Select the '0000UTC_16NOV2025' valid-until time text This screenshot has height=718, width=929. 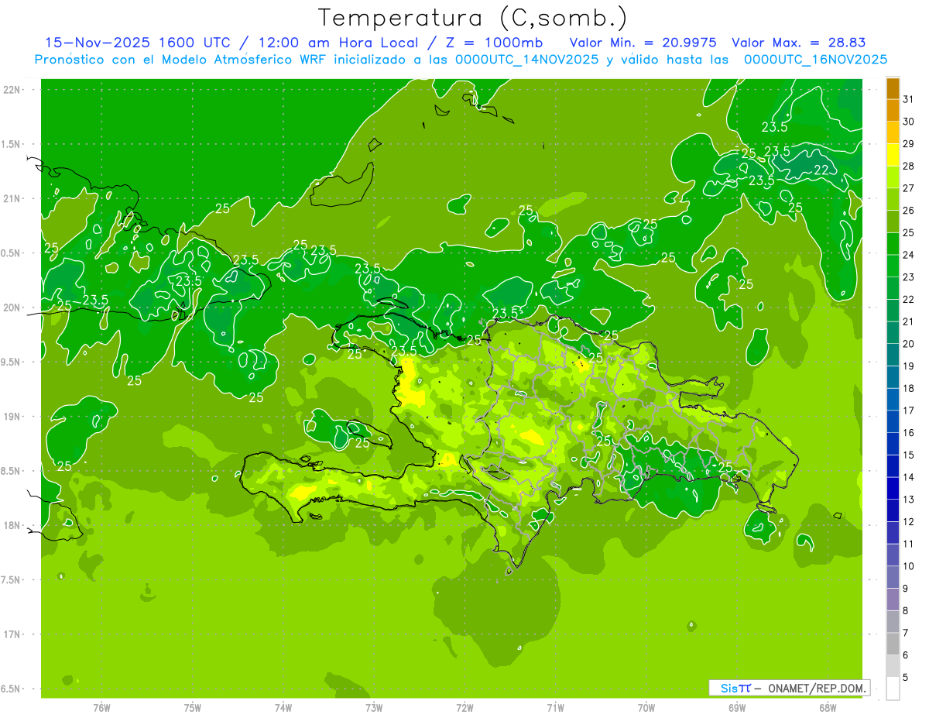[x=815, y=59]
